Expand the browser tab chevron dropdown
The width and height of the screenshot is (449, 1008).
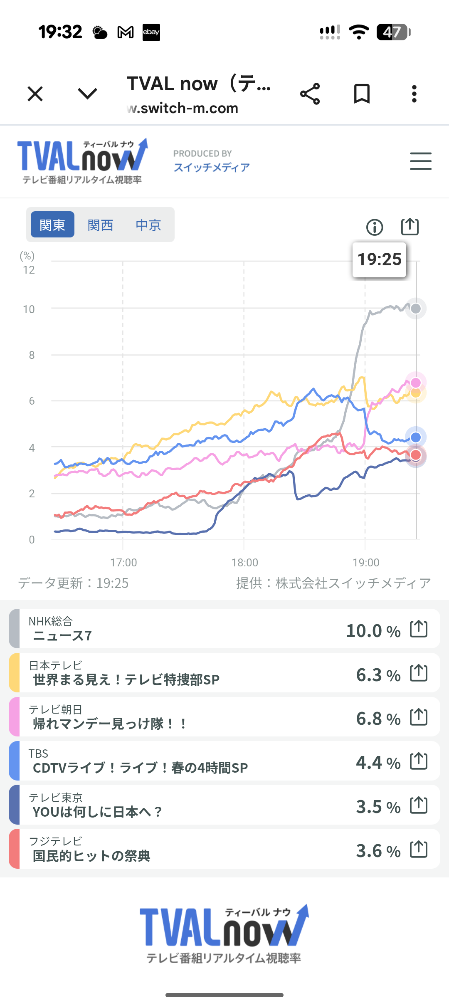[87, 94]
